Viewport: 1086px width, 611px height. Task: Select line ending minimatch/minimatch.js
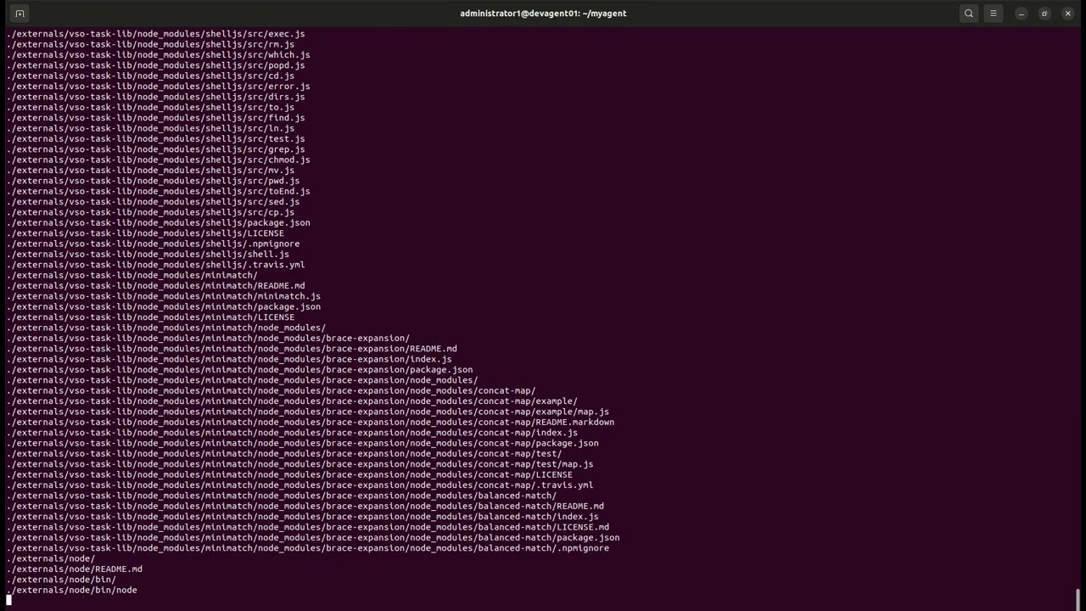(164, 296)
